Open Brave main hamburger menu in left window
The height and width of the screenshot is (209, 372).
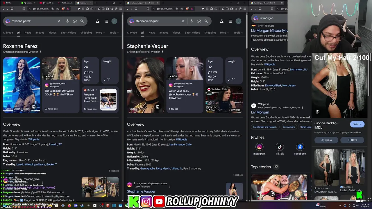tap(120, 9)
